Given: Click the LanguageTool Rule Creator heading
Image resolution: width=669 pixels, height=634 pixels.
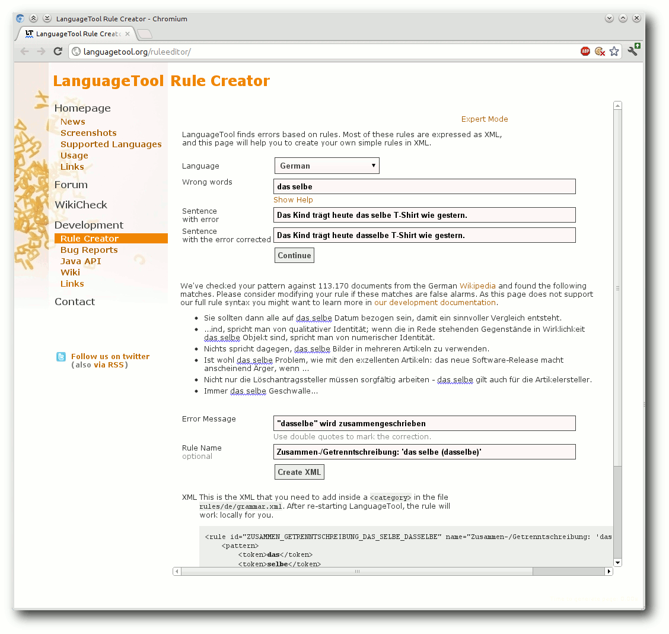Looking at the screenshot, I should tap(161, 81).
